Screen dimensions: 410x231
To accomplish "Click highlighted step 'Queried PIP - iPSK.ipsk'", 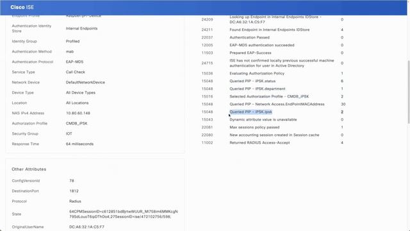I will coord(250,112).
